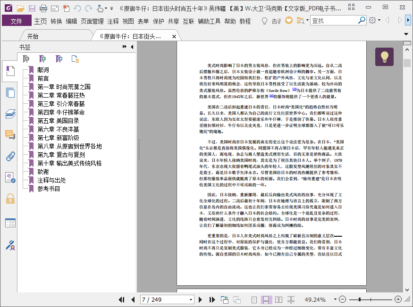Screen dimensions: 413x307
Task: Open the page thumbnails sidebar icon
Action: [x=10, y=92]
